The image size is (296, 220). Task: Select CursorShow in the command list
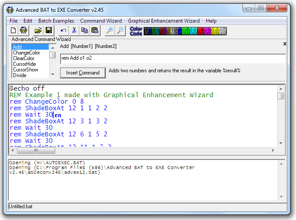(30, 70)
